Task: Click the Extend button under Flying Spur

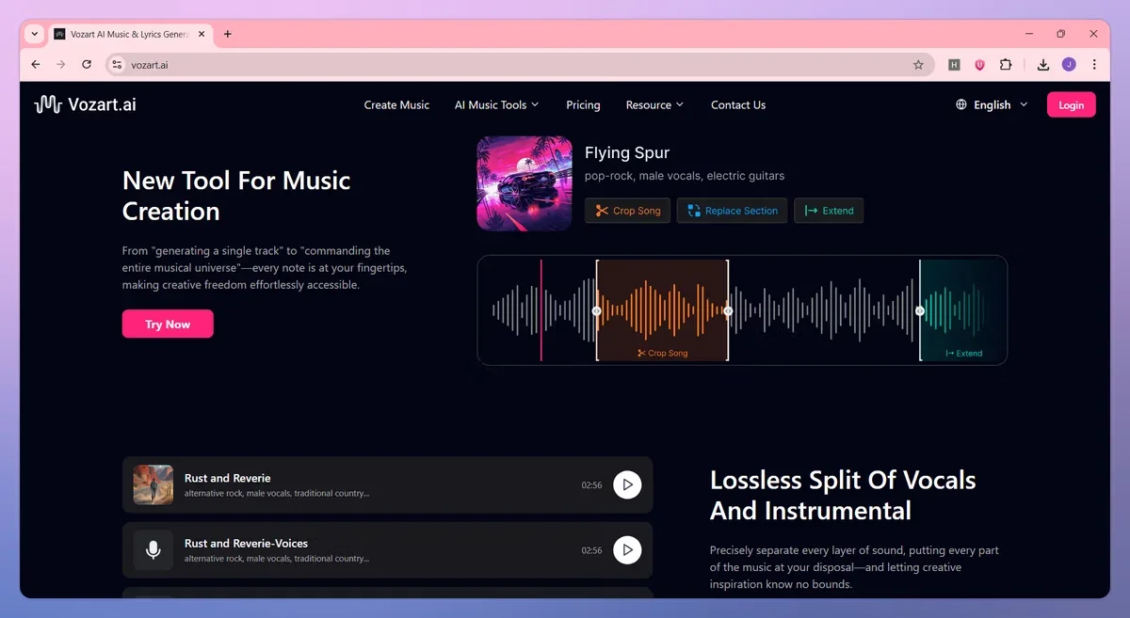Action: click(829, 211)
